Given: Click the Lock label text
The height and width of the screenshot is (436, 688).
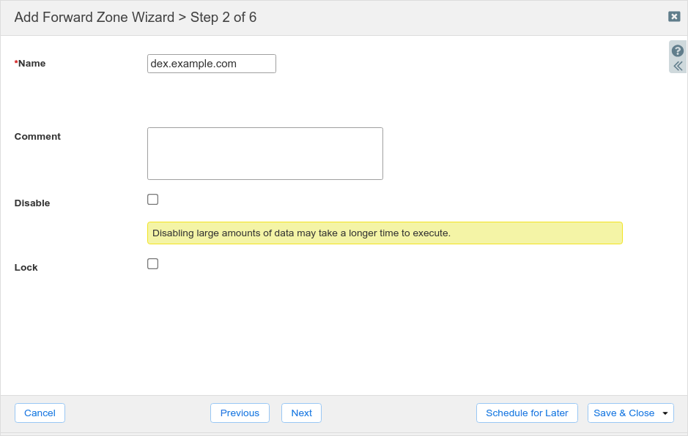Looking at the screenshot, I should (x=26, y=267).
